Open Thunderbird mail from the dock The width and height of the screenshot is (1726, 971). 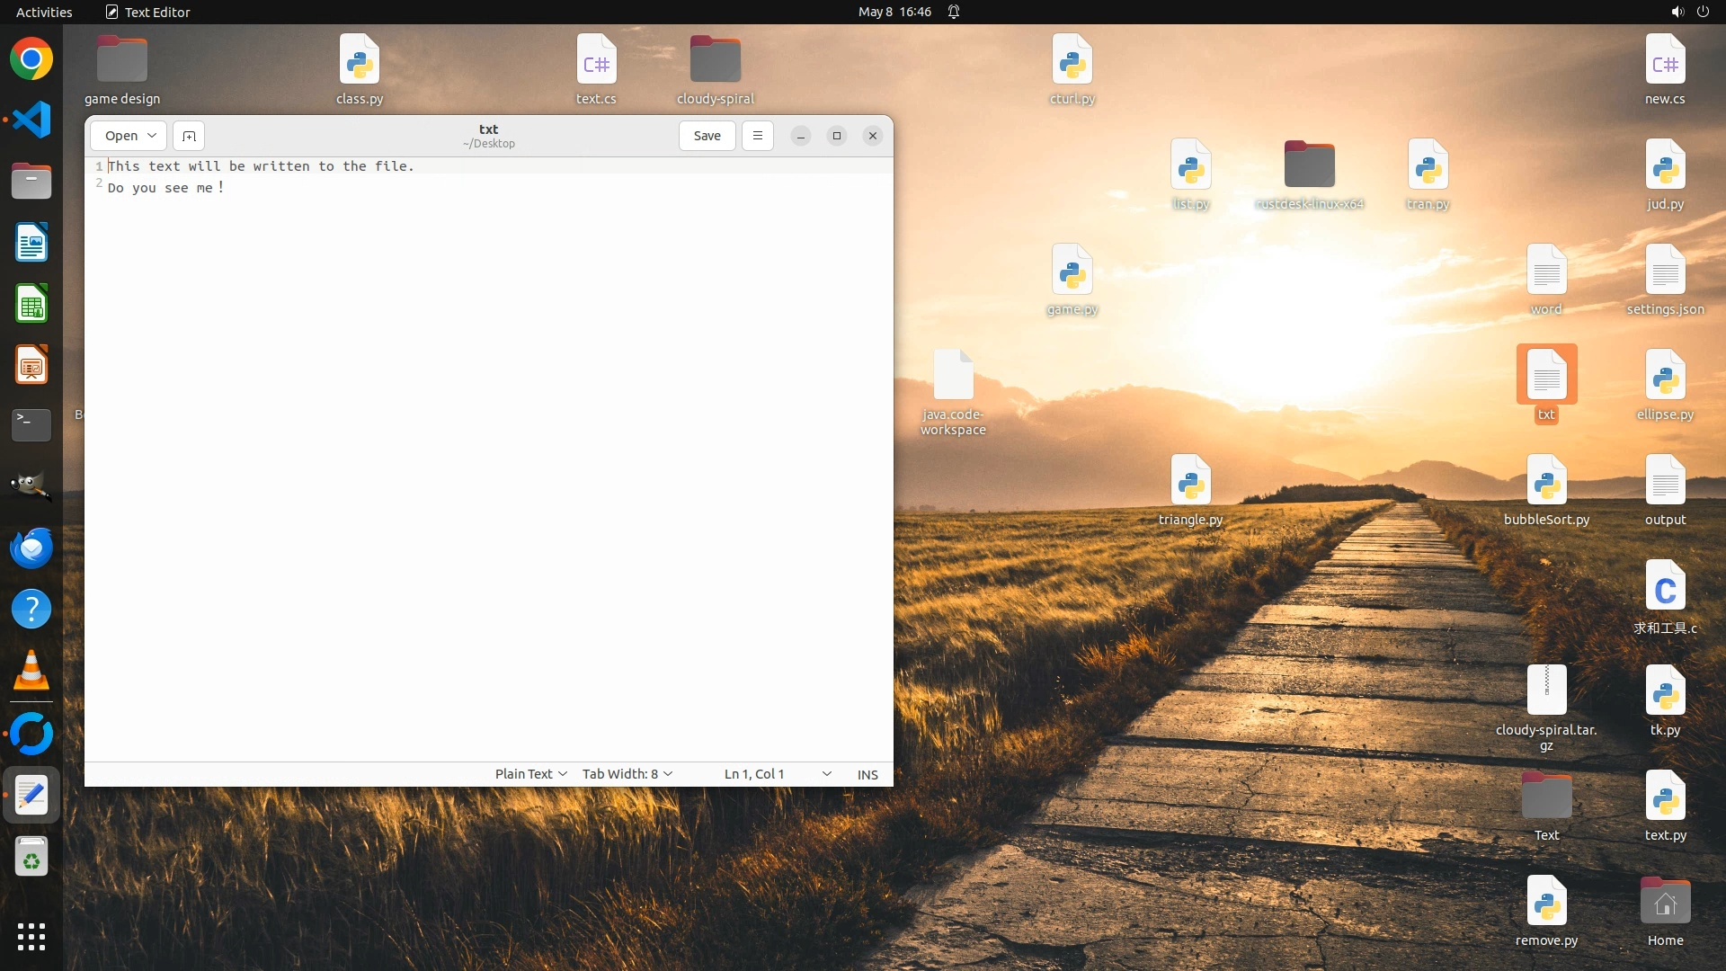point(31,548)
